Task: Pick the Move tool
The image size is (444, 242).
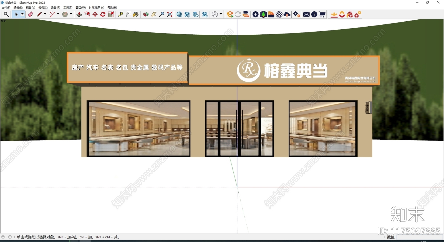Action: click(95, 14)
